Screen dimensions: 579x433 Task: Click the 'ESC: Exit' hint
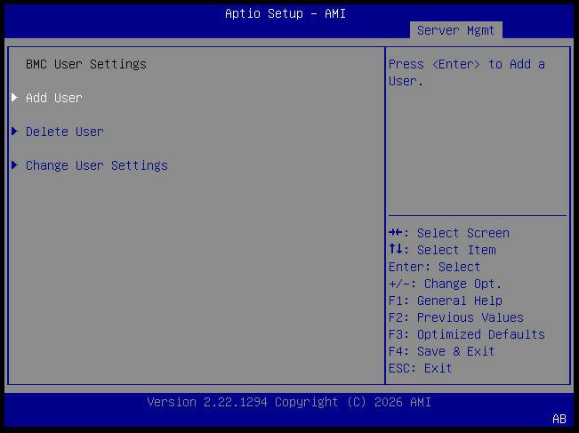tap(420, 368)
